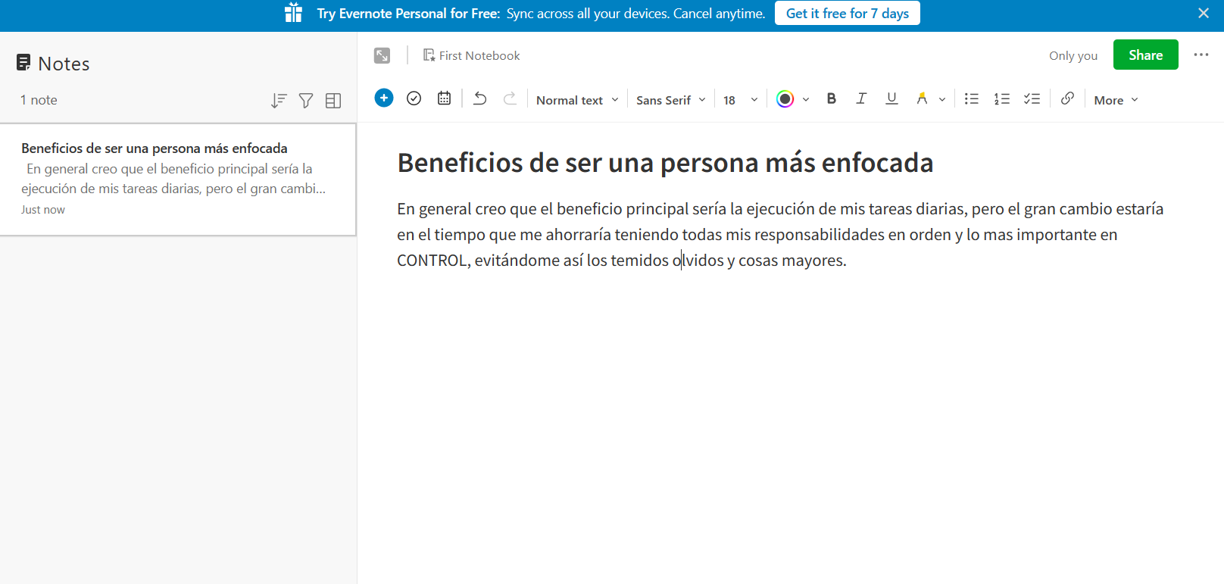The image size is (1224, 584).
Task: Redo the last edit
Action: pyautogui.click(x=510, y=98)
